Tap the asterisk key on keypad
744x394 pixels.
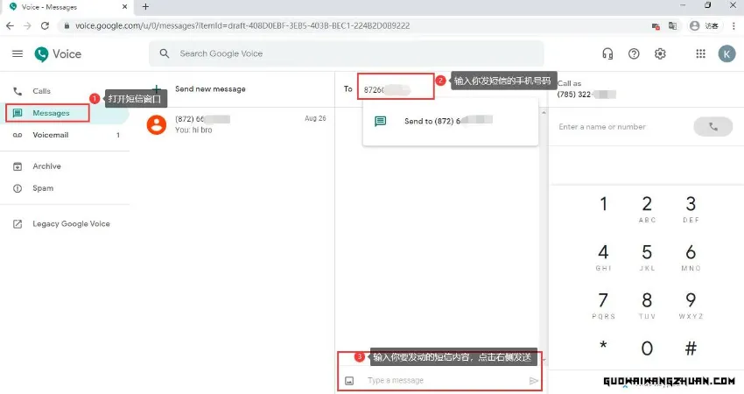click(x=603, y=347)
